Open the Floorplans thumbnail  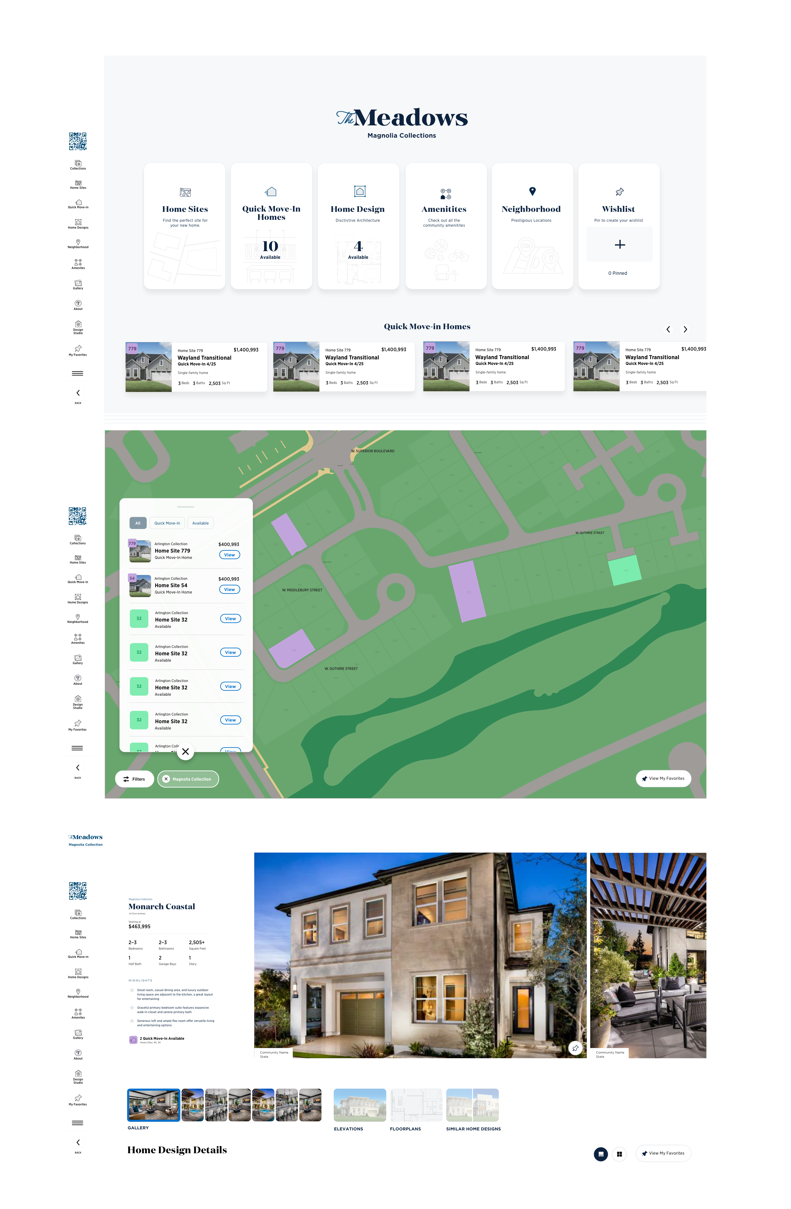pyautogui.click(x=416, y=1105)
